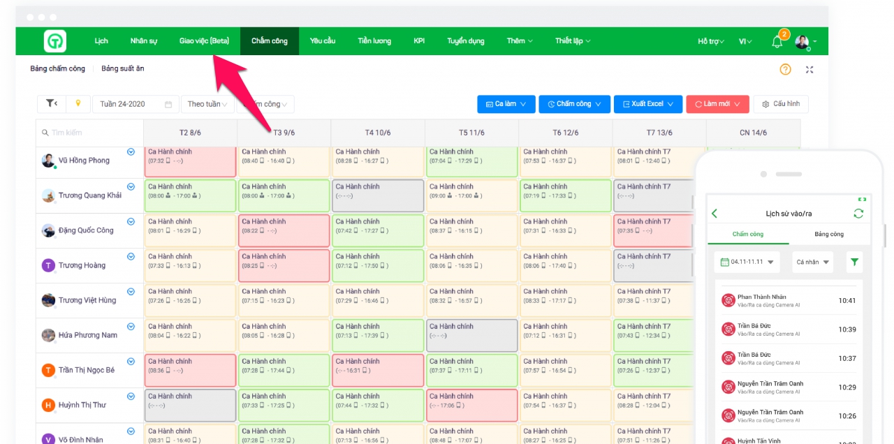Click Trương Quang Khải's avatar
This screenshot has width=894, height=444.
click(x=48, y=195)
